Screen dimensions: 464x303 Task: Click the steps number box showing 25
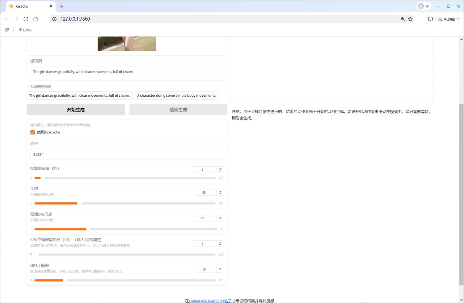coord(206,192)
